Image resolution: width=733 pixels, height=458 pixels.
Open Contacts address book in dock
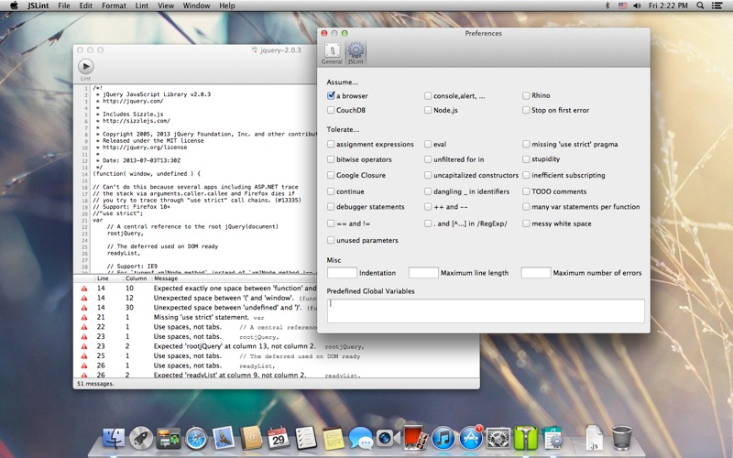251,438
